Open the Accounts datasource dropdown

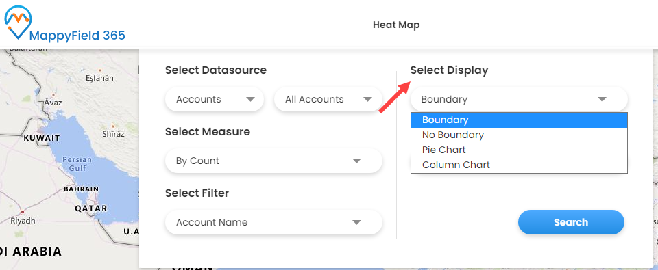point(215,100)
